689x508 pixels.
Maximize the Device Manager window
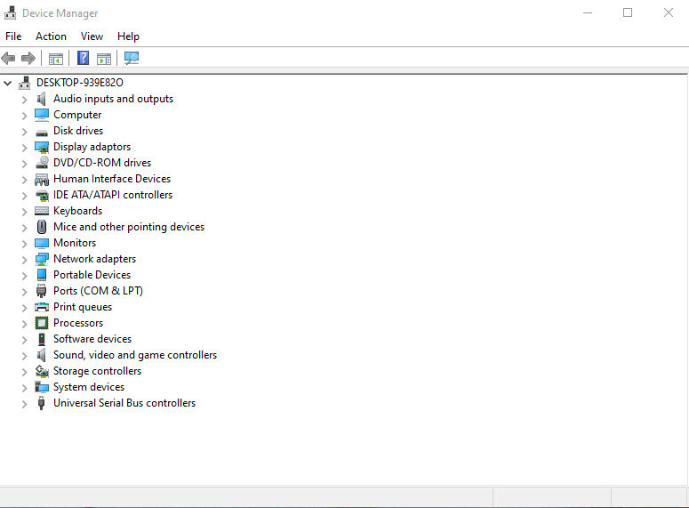[x=628, y=12]
